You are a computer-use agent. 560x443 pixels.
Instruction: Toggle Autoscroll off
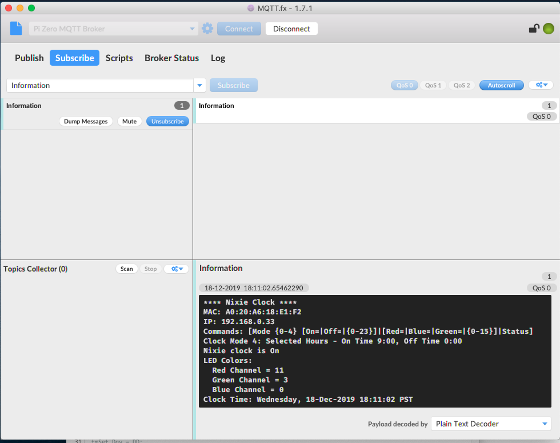(x=501, y=85)
